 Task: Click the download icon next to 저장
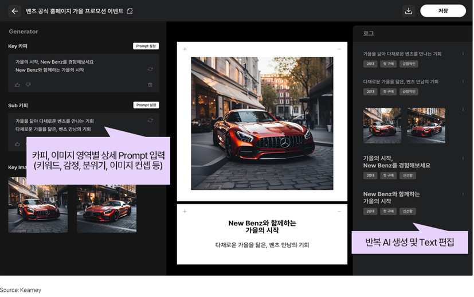[x=409, y=11]
